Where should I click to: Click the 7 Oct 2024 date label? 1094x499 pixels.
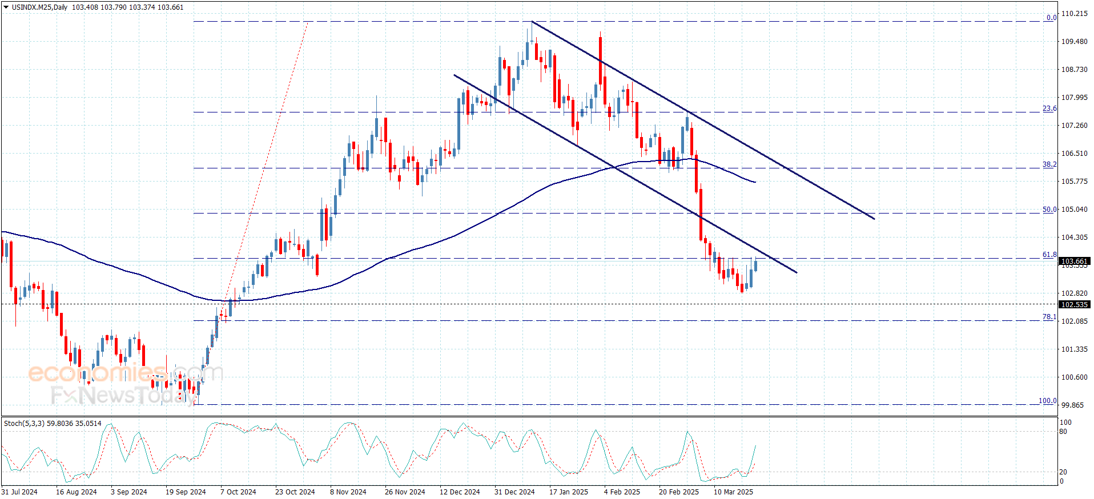238,492
